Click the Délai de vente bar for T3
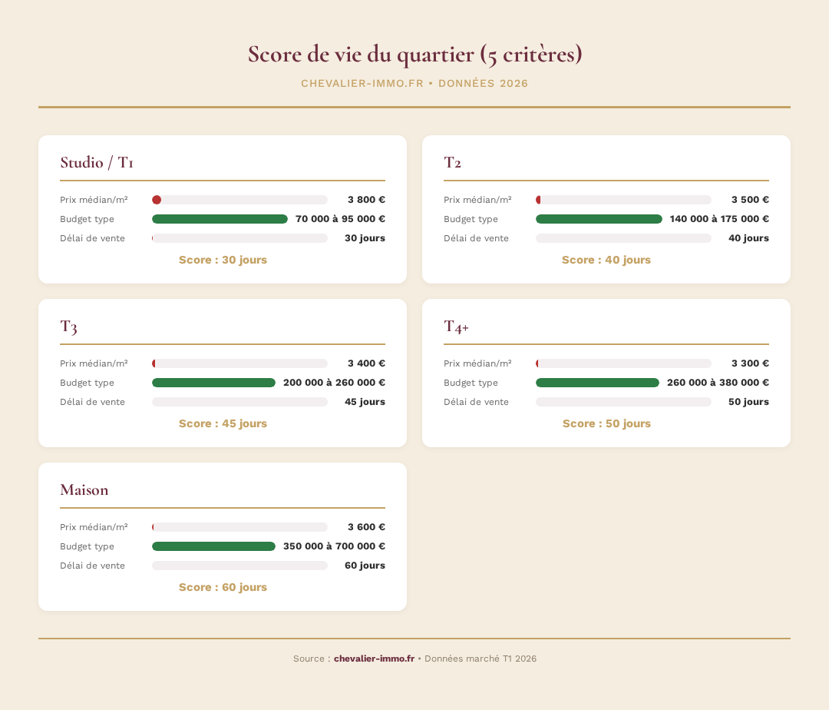The image size is (829, 710). point(239,401)
